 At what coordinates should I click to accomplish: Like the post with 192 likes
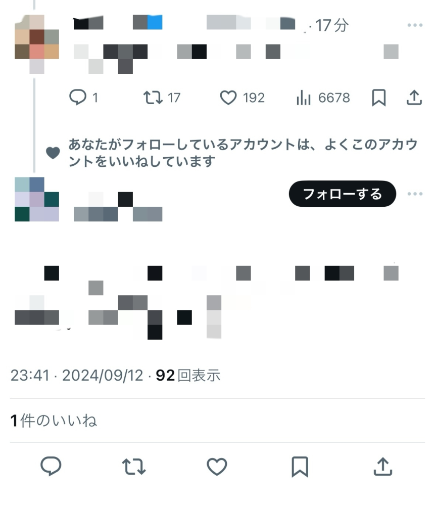tap(242, 97)
